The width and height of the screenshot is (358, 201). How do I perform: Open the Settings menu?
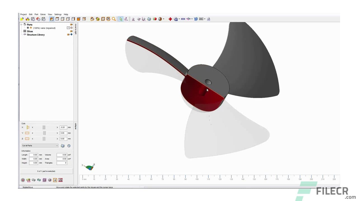pyautogui.click(x=58, y=14)
